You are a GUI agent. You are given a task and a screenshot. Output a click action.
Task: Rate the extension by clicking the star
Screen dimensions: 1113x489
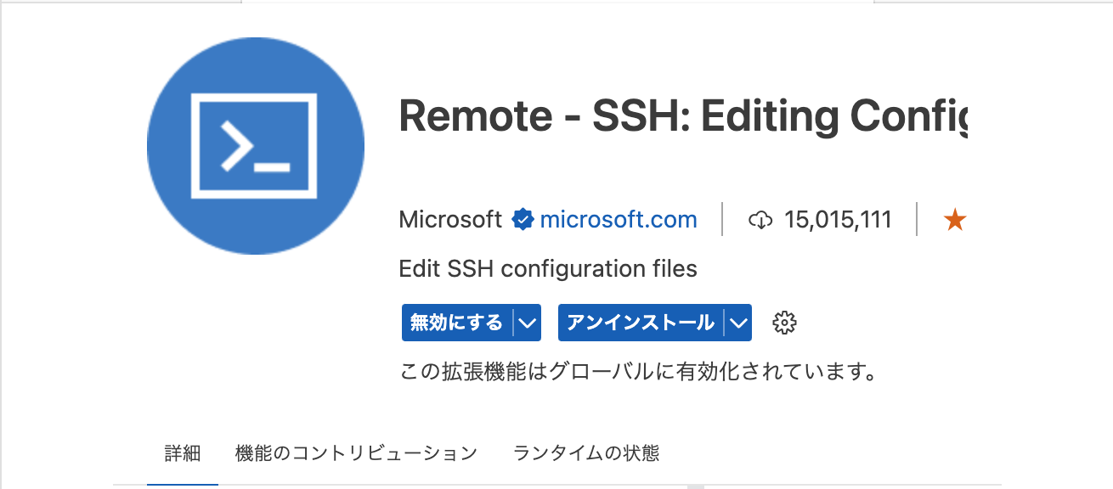click(x=955, y=219)
